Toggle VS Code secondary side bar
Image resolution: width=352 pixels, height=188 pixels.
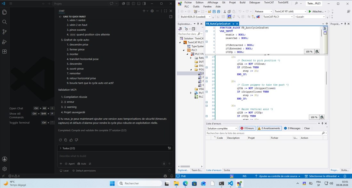(x=144, y=4)
